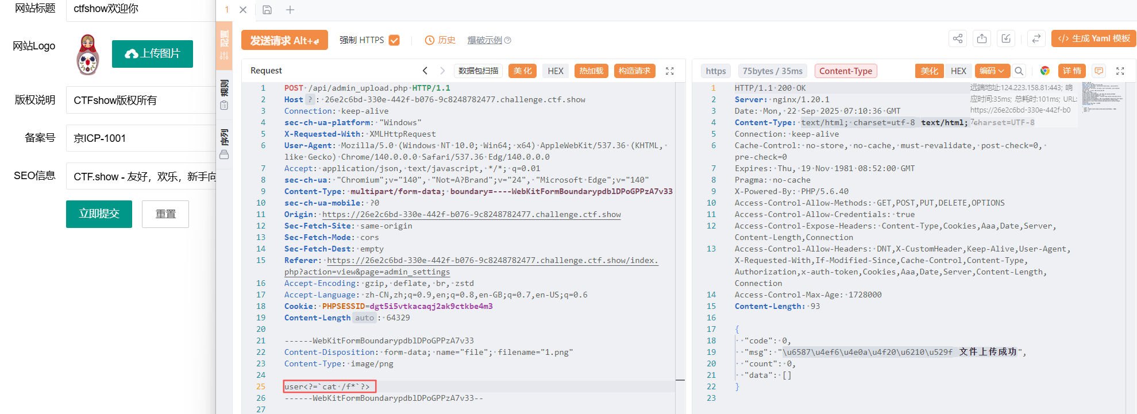The width and height of the screenshot is (1137, 414).
Task: Toggle the 强制 HTTPS checkbox
Action: click(394, 40)
